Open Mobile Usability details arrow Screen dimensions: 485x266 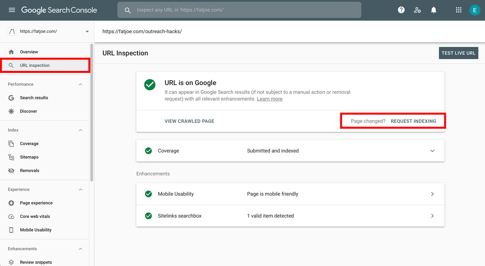[x=432, y=194]
